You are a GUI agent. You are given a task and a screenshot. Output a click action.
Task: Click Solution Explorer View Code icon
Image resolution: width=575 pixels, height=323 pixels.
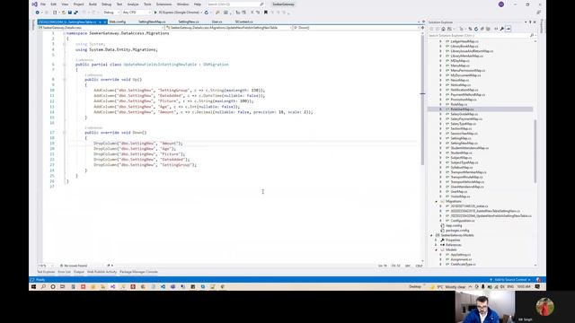[496, 29]
